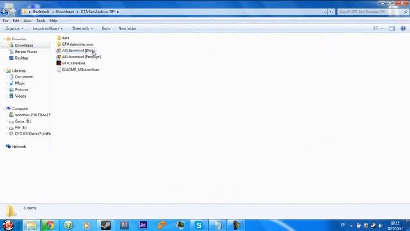Open the Documents library
The height and width of the screenshot is (231, 410).
[x=24, y=77]
